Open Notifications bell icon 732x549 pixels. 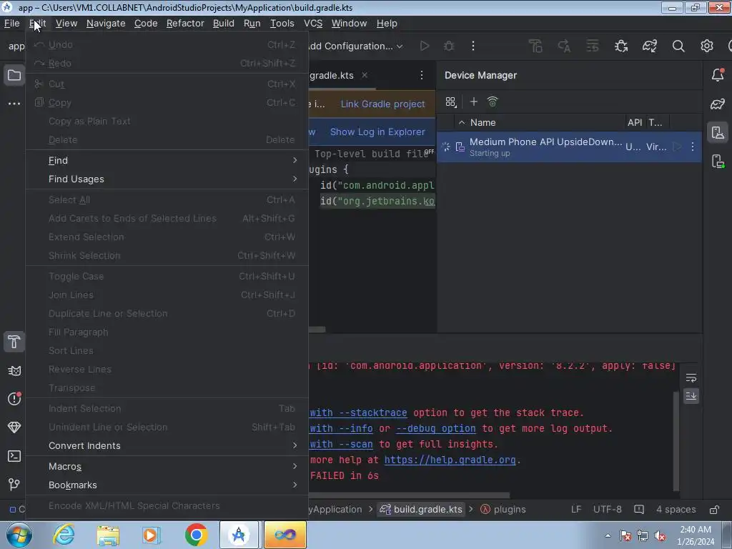718,74
